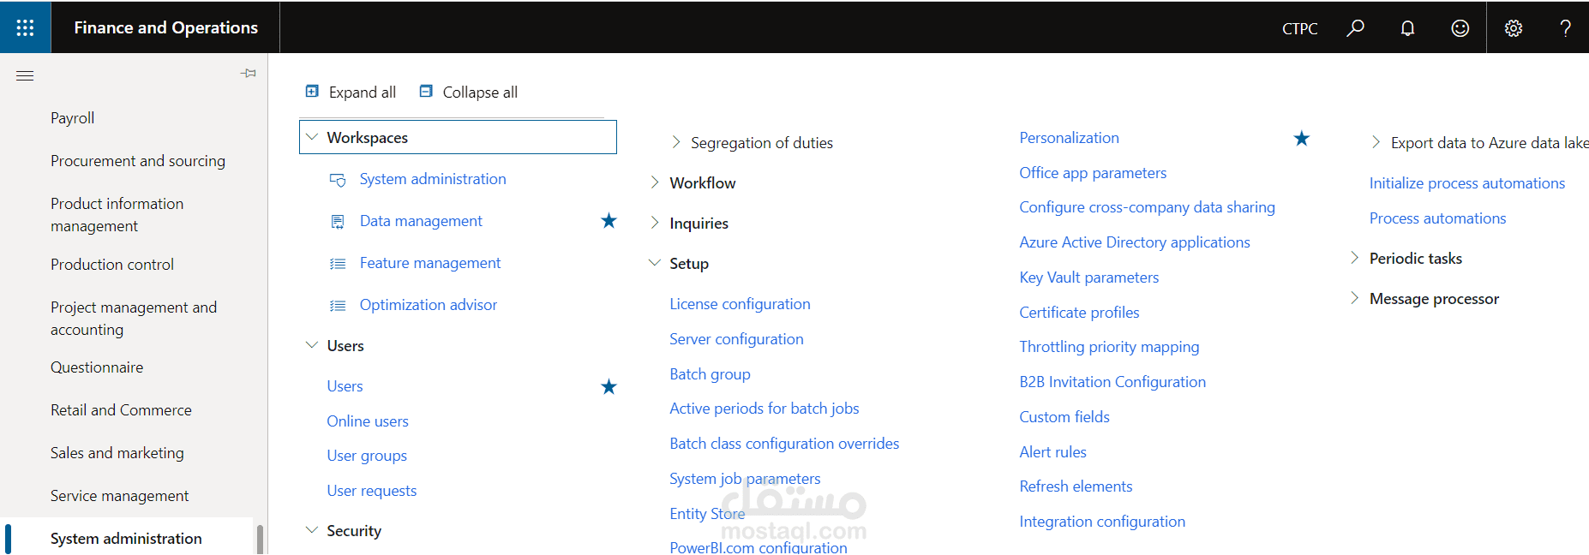Open Alert rules link

(x=1052, y=452)
